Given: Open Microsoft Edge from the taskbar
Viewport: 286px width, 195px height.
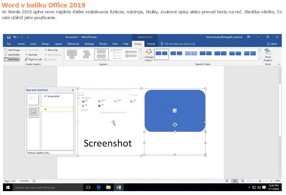Looking at the screenshot, I should coord(99,188).
